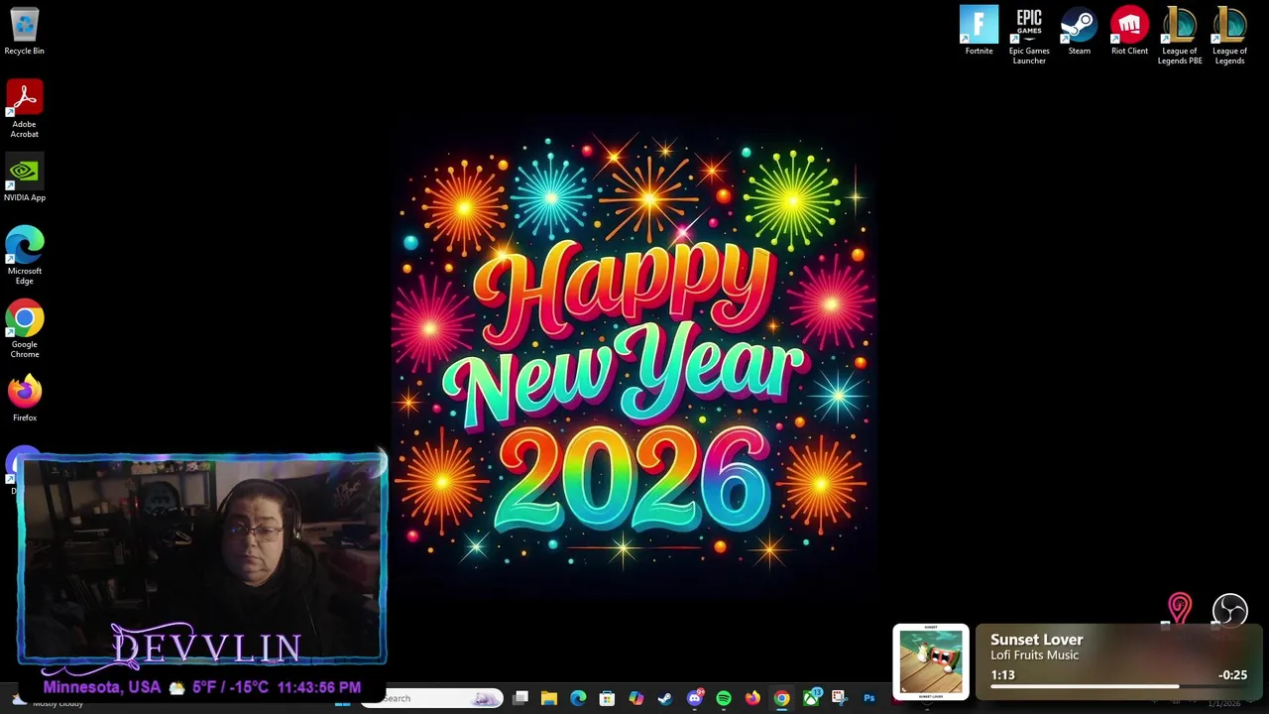Screen dimensions: 1269x714
Task: Open Discord from the taskbar
Action: (x=694, y=698)
